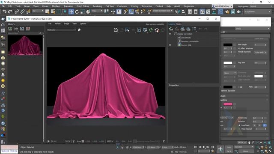274x154 pixels.
Task: Activate the Select and Move tool
Action: (x=71, y=12)
